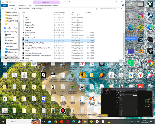Open the Файл ribbon tab
The image size is (155, 124).
[4, 5]
